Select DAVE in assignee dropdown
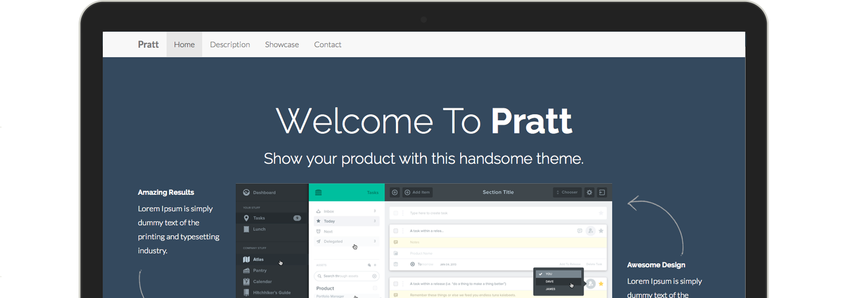Image resolution: width=848 pixels, height=298 pixels. (550, 282)
